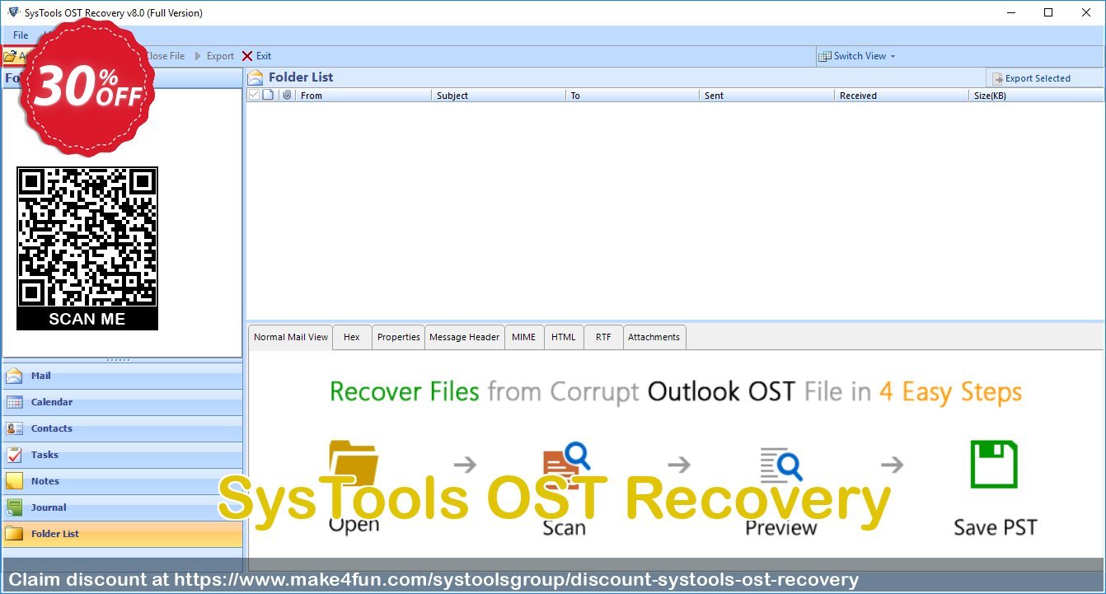Click the Exit toolbar label

[264, 56]
